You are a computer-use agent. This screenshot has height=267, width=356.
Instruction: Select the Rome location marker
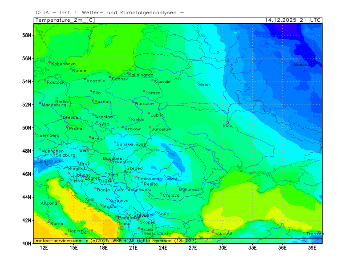(x=49, y=222)
